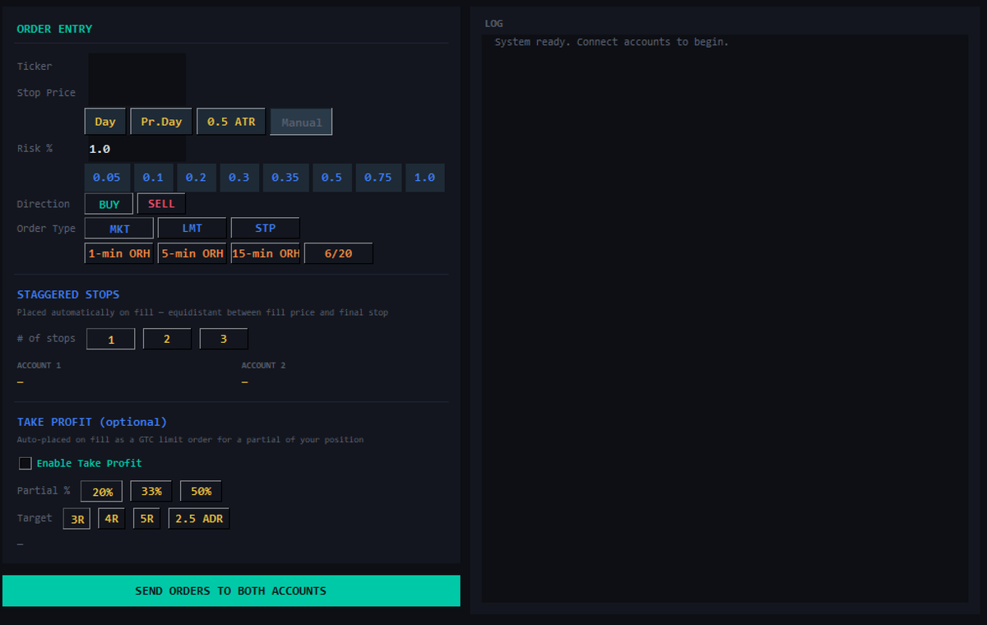987x625 pixels.
Task: Select the Manual stop option
Action: click(302, 122)
